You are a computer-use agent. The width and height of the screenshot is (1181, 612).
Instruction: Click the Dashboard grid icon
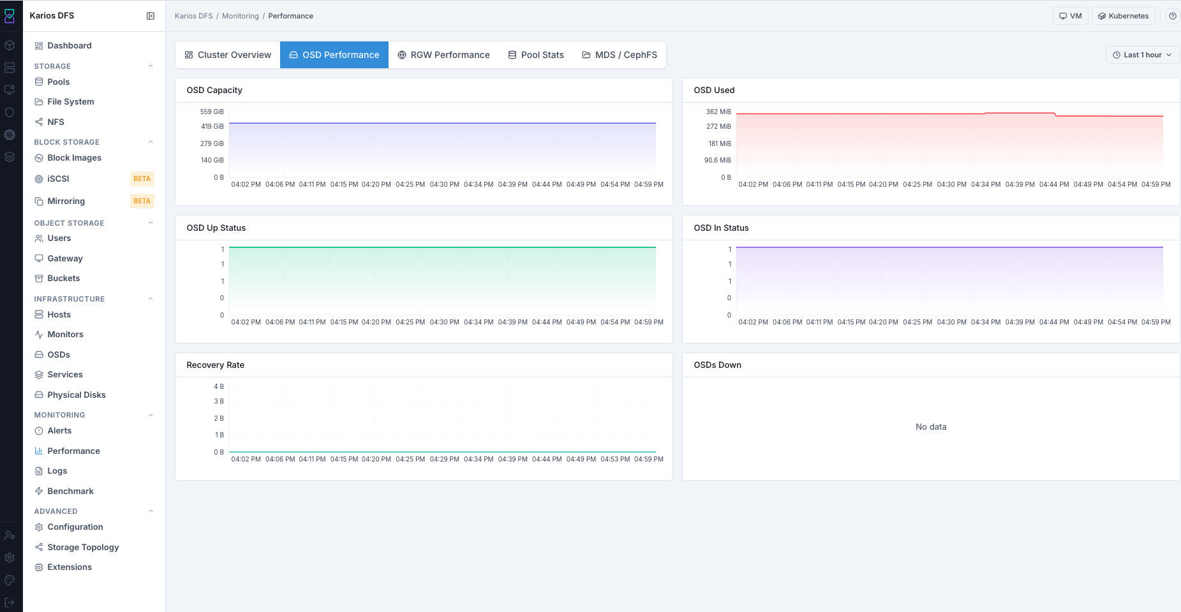39,46
